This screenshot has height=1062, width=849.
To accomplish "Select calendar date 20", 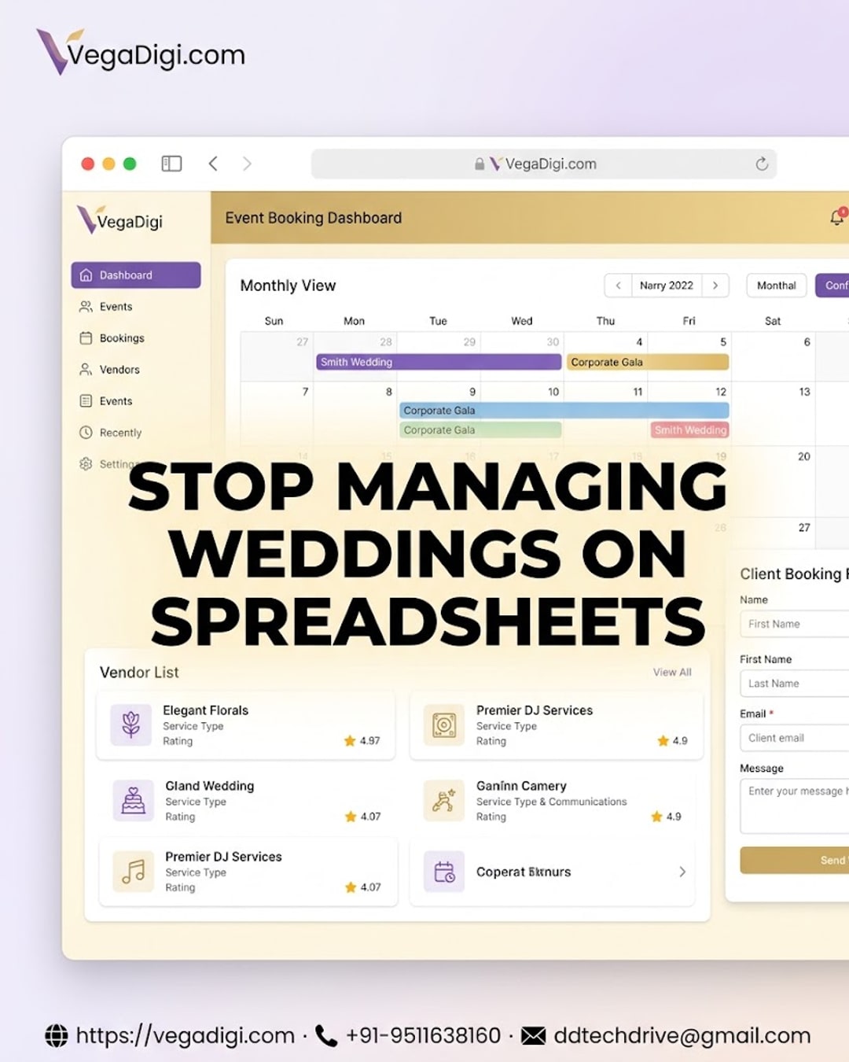I will [x=804, y=456].
